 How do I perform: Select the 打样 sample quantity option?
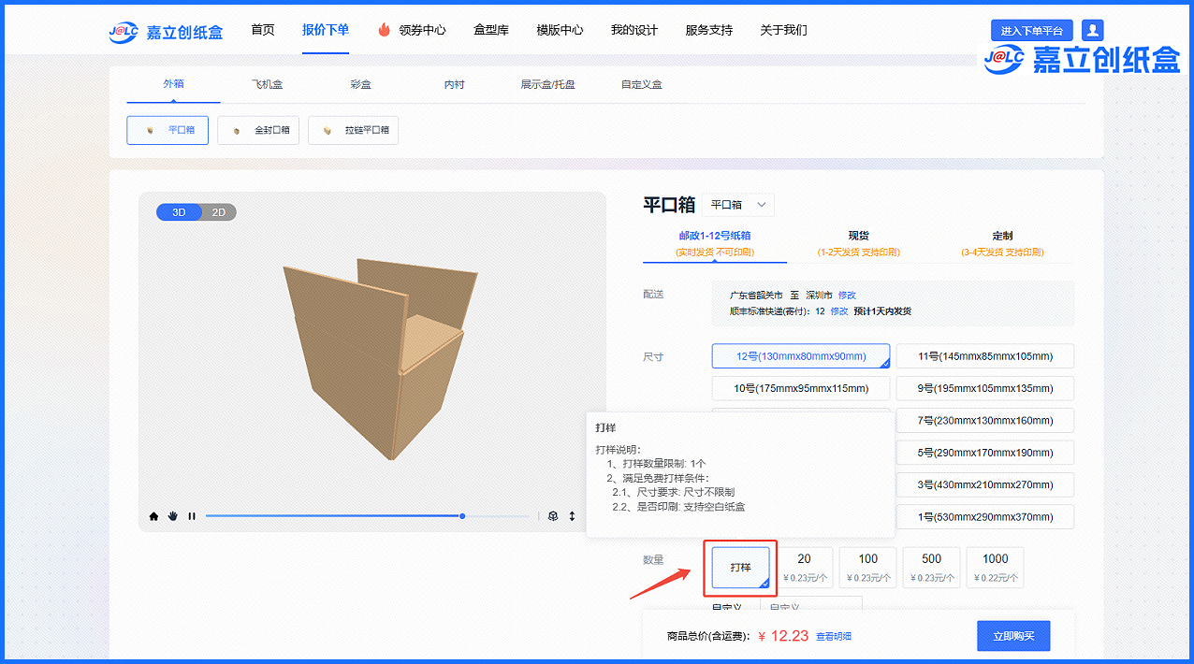point(740,568)
